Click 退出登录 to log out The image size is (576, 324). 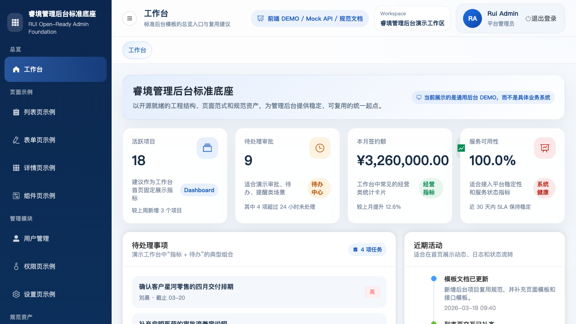click(540, 18)
